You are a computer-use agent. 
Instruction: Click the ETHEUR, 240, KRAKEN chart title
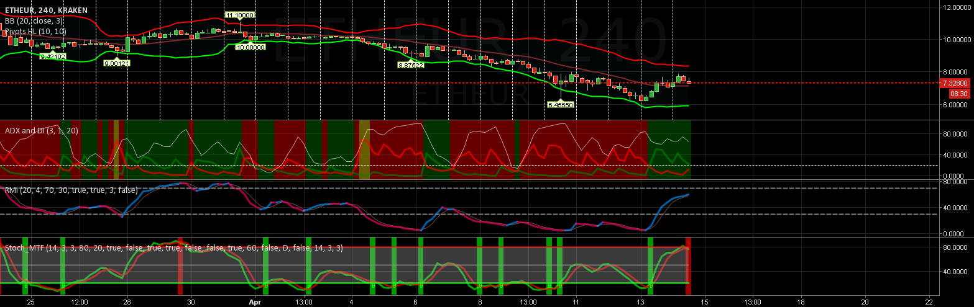point(46,11)
